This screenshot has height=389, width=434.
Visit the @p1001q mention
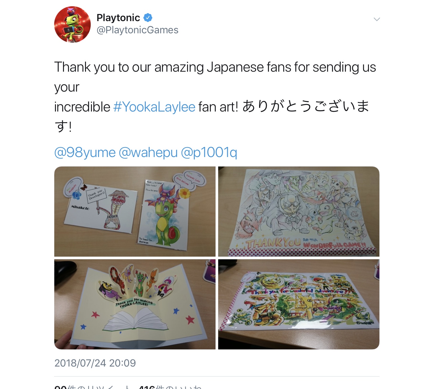pos(209,152)
